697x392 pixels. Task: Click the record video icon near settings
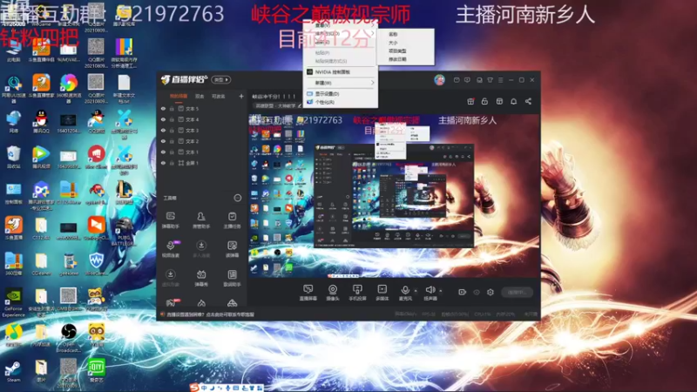[462, 292]
